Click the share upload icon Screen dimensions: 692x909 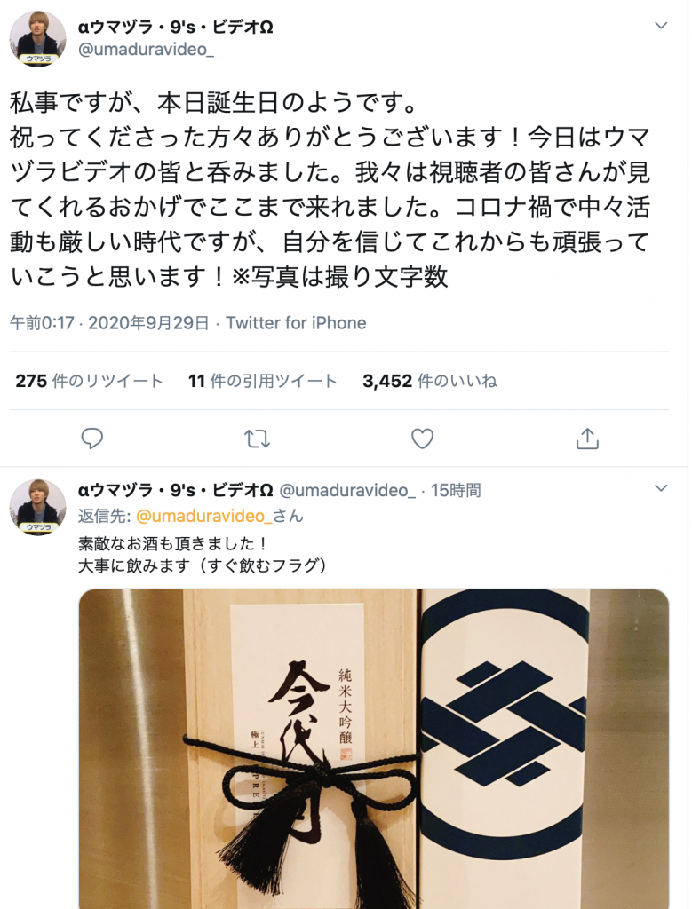pos(587,439)
